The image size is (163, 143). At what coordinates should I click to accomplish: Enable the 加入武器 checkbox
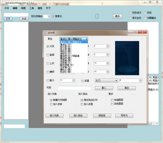point(82,104)
